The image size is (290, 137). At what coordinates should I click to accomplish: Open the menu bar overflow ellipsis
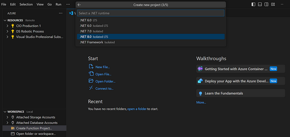[x=68, y=4]
